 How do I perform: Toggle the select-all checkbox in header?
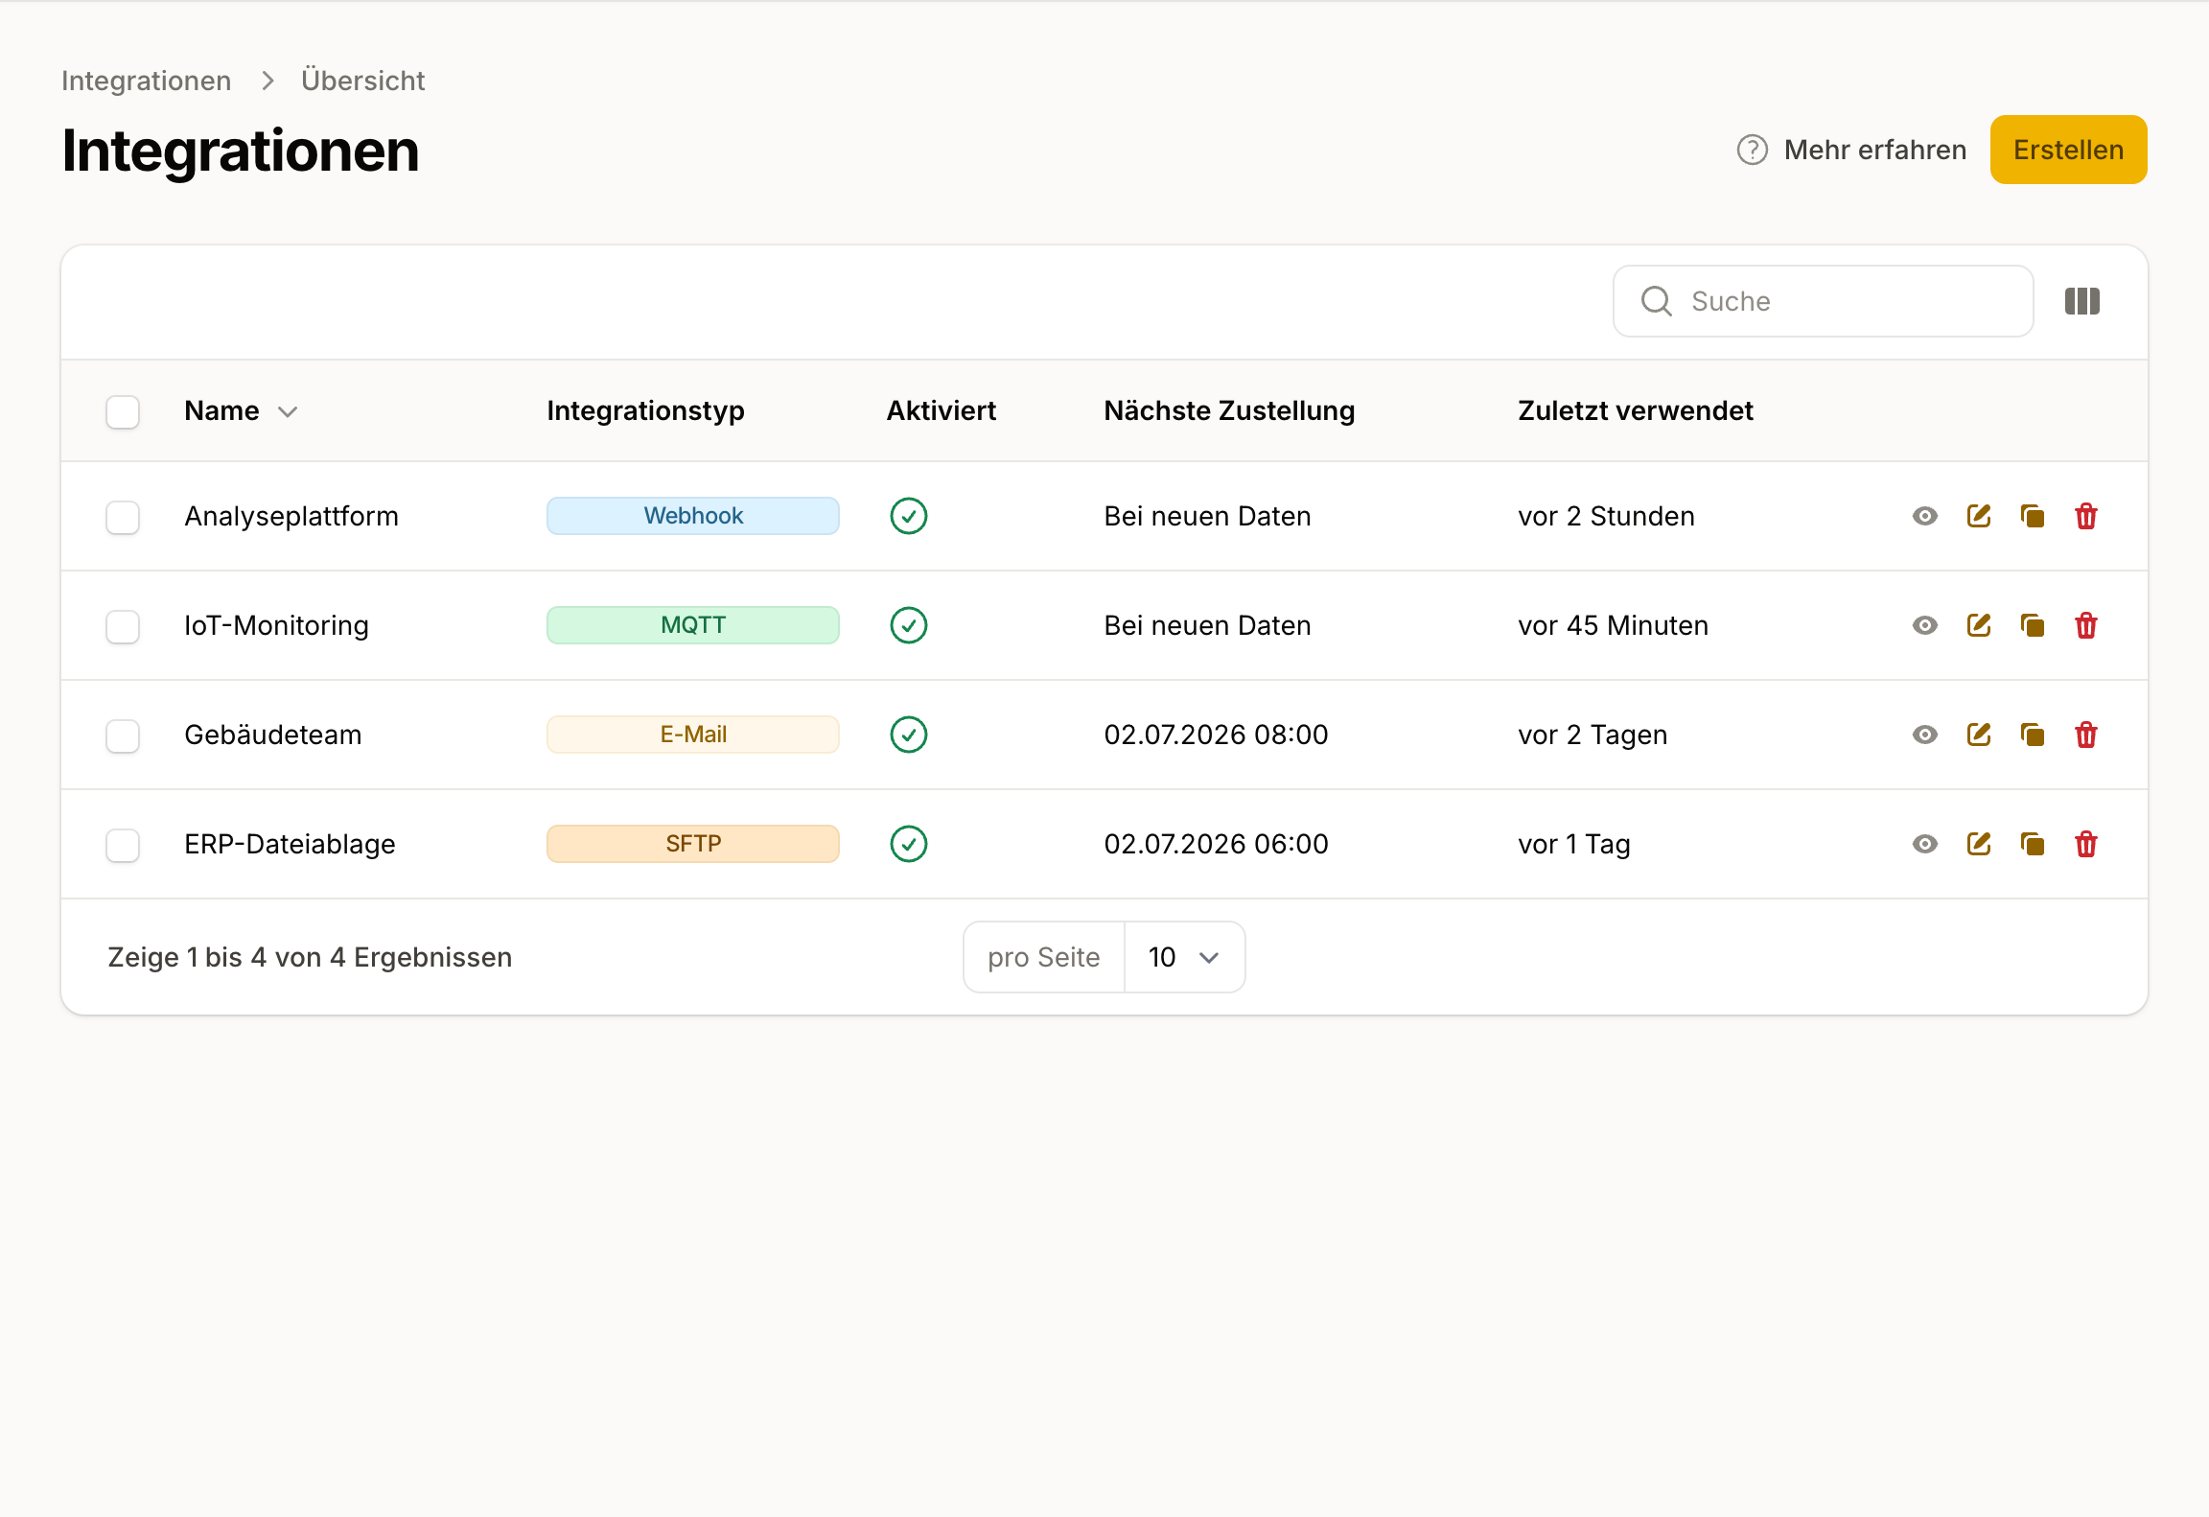tap(123, 411)
